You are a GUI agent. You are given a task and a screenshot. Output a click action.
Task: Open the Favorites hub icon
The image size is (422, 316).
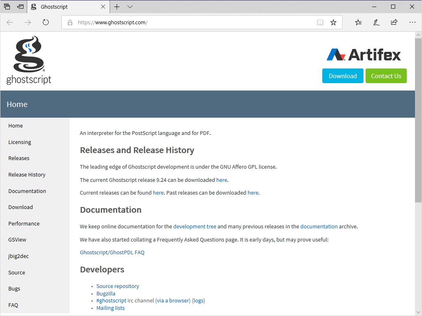click(358, 22)
